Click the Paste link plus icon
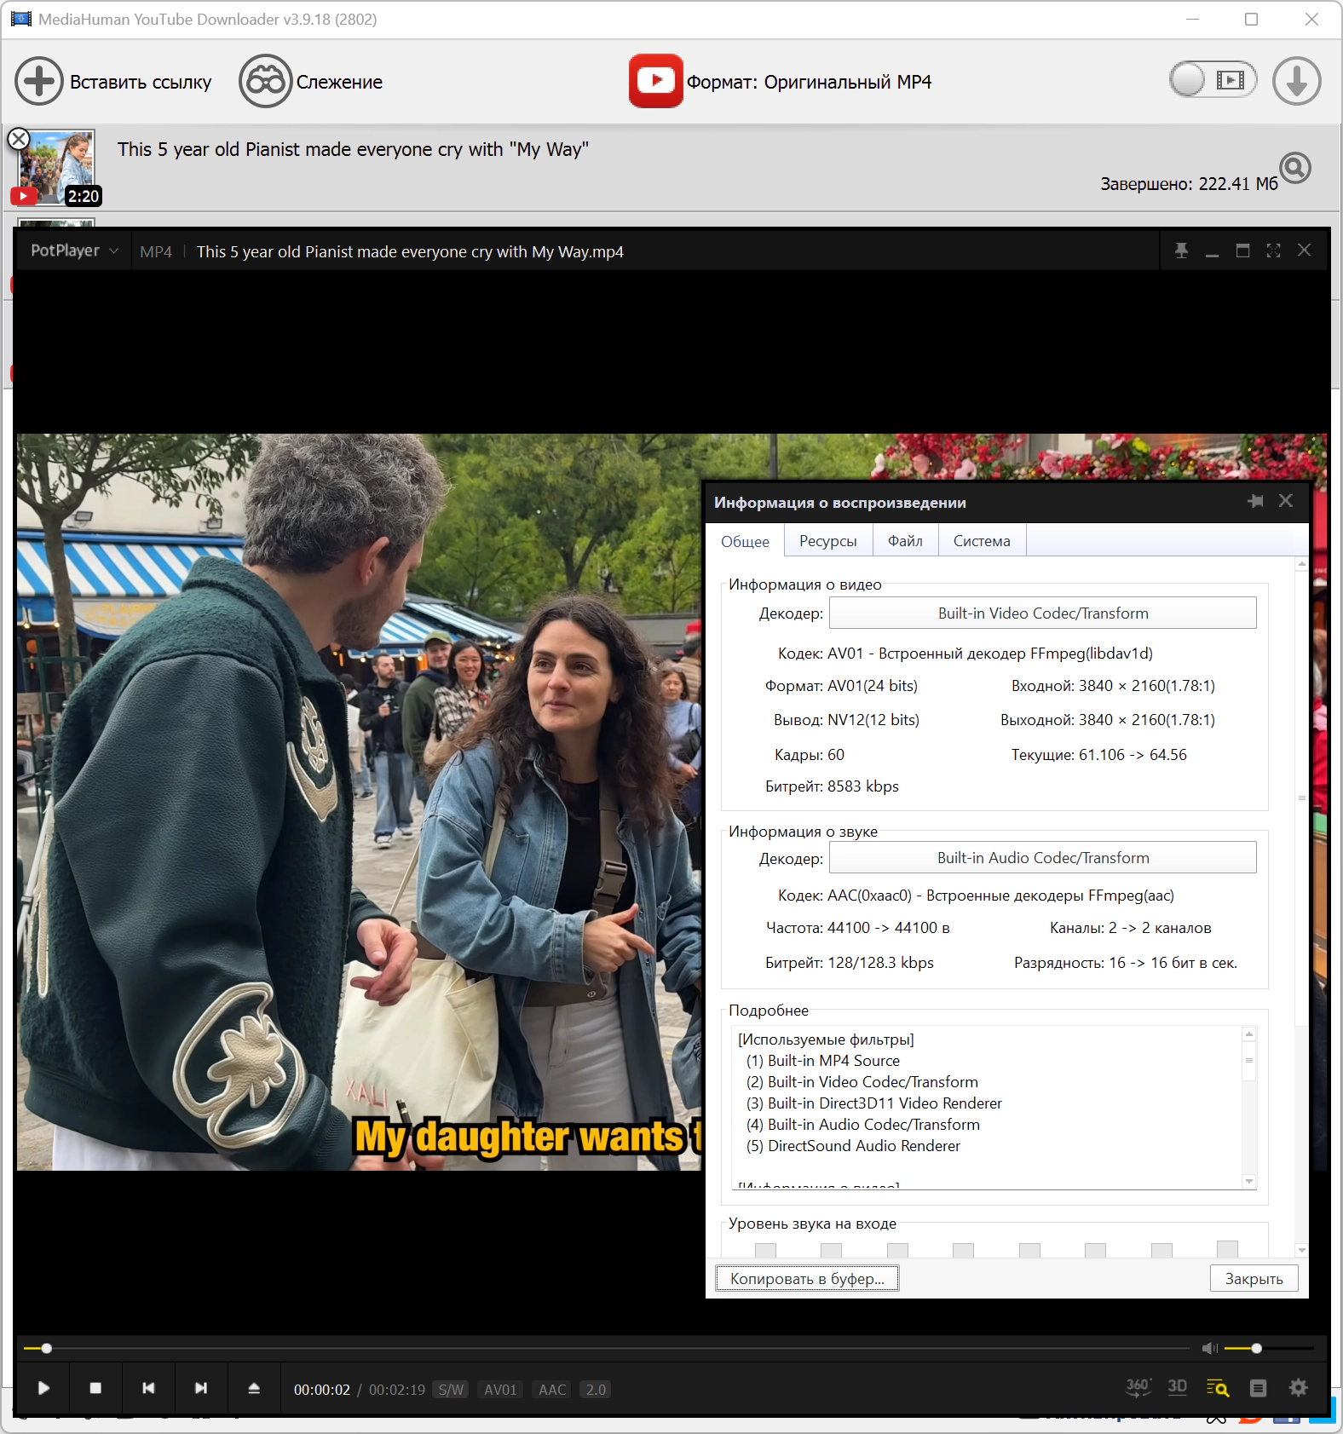Screen dimensions: 1343x1434 click(38, 82)
